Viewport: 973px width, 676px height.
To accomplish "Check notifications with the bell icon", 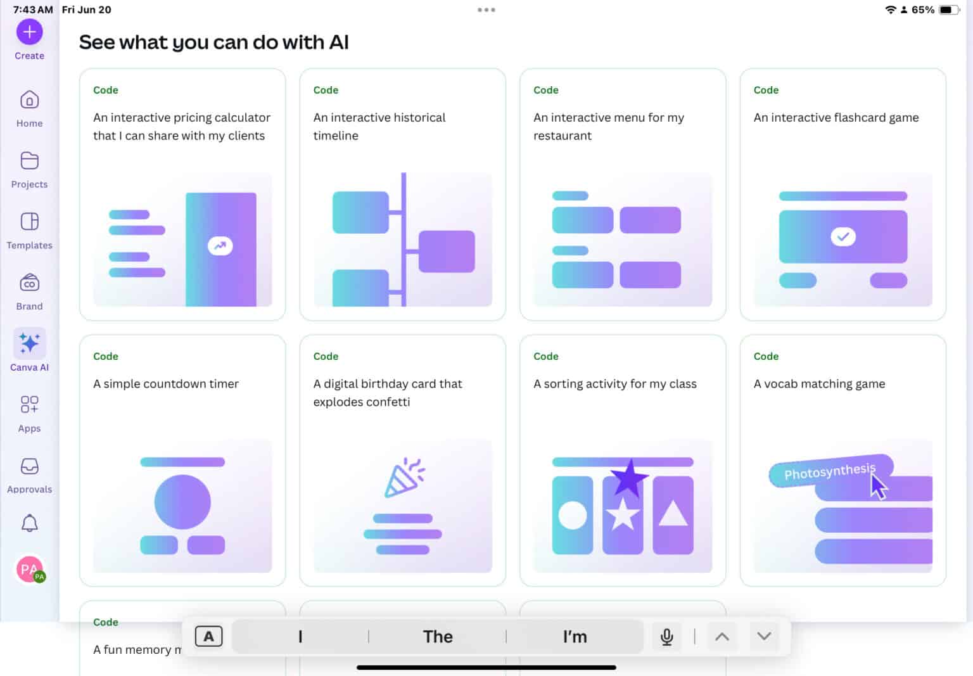I will click(x=29, y=523).
